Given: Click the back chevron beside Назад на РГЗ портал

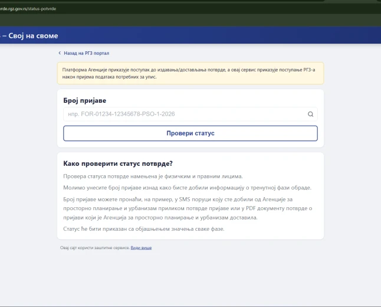Looking at the screenshot, I should pyautogui.click(x=60, y=53).
